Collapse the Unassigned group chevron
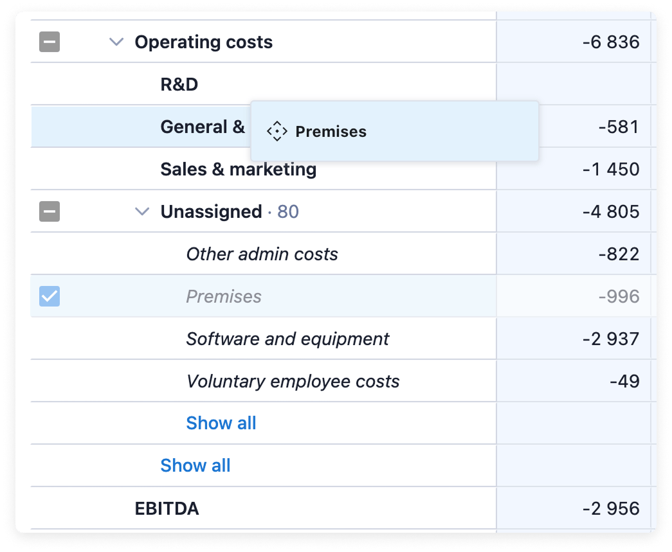This screenshot has height=552, width=672. [142, 211]
